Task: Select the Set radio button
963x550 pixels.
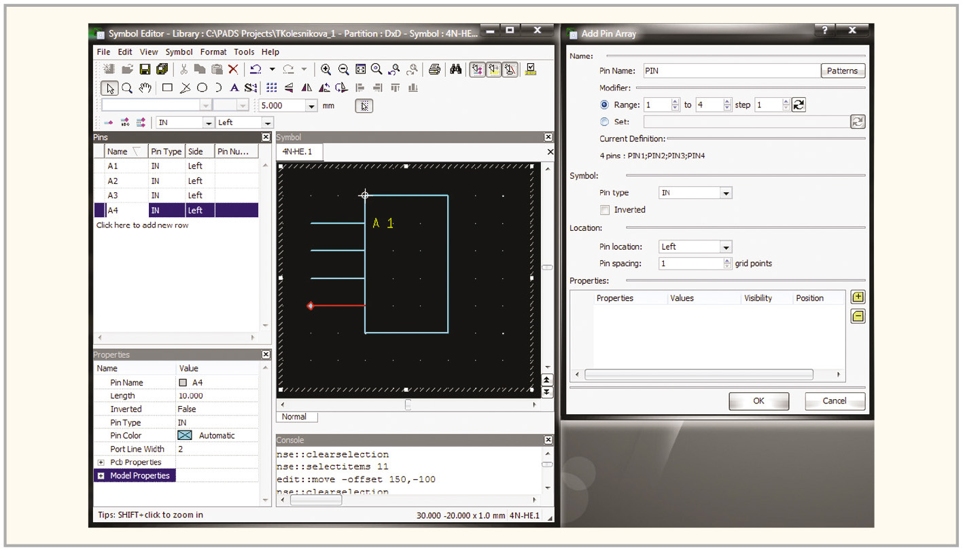Action: [605, 122]
